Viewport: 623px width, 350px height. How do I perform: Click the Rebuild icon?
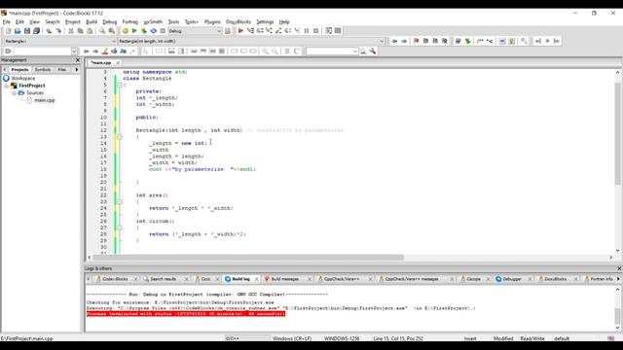click(x=154, y=31)
